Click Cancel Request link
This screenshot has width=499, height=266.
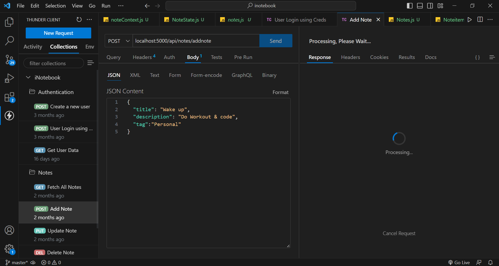tap(399, 233)
